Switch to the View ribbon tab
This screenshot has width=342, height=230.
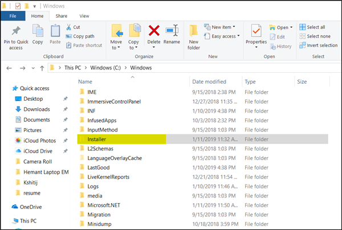(84, 17)
